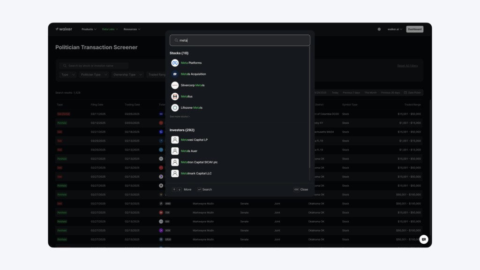Click the globe language icon in the header
Viewport: 480px width, 270px height.
point(379,30)
